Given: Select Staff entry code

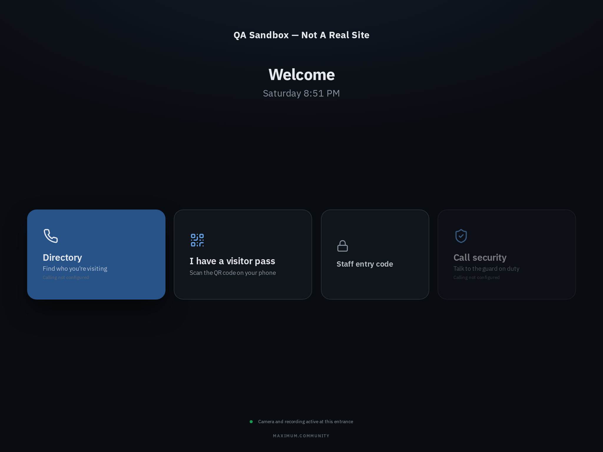Looking at the screenshot, I should click(x=375, y=255).
